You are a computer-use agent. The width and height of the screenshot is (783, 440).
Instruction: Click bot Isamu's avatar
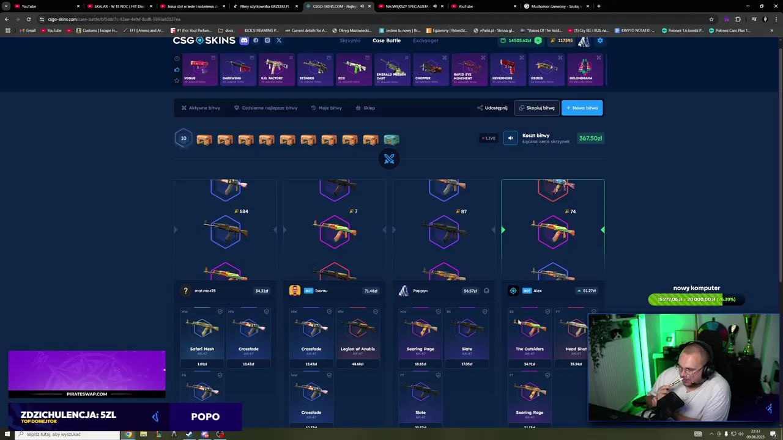(x=295, y=291)
